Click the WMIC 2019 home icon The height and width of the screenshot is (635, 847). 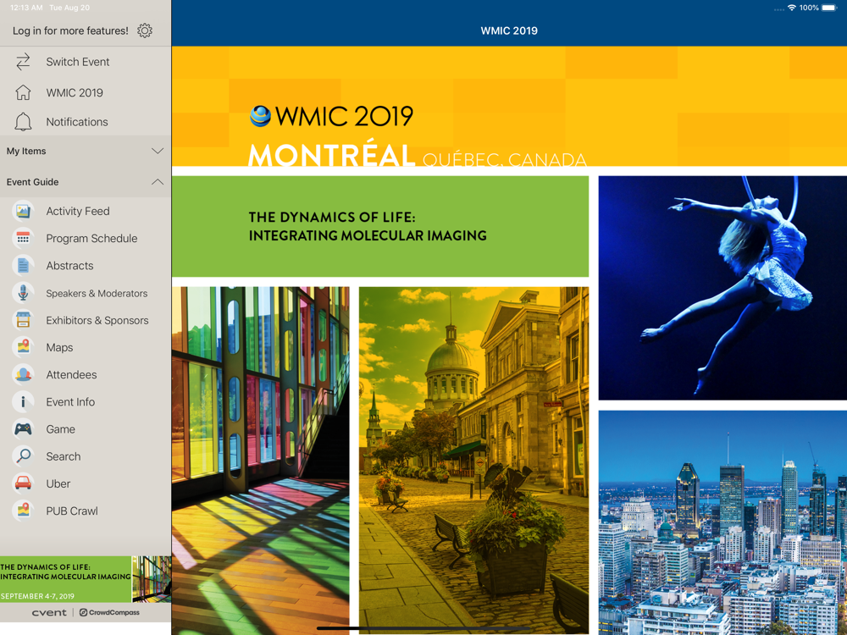(23, 92)
